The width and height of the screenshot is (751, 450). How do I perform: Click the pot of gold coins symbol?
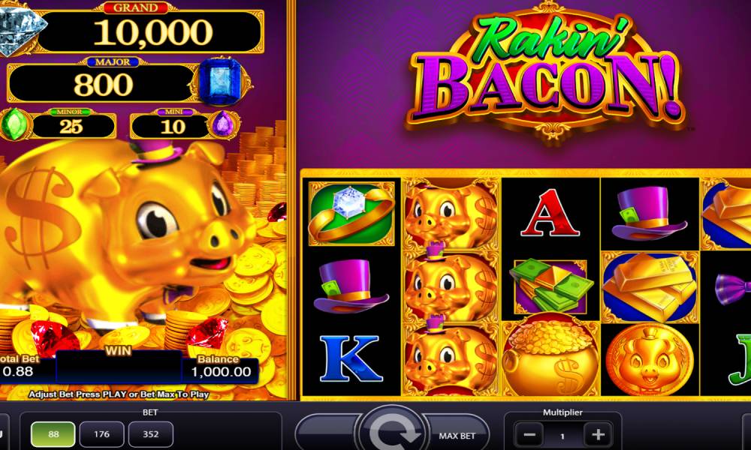tap(550, 357)
